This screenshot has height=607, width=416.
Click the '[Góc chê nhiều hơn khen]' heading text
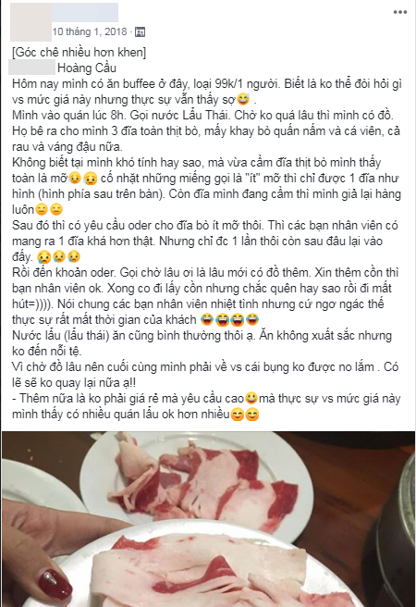[x=80, y=52]
